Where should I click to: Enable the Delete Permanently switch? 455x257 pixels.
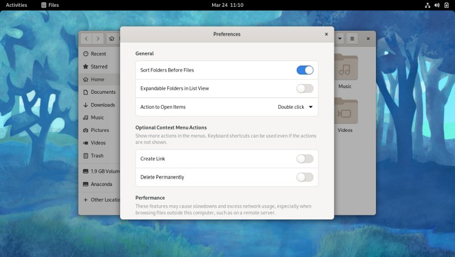point(305,177)
